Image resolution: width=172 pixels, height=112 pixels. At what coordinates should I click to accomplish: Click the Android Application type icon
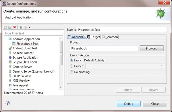[x=10, y=39]
